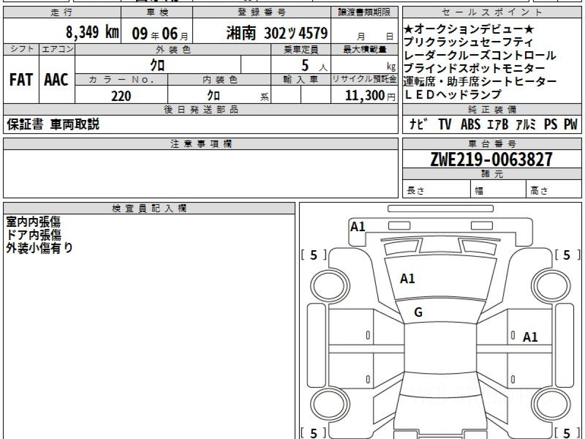Click the セールスポイント header

coord(492,13)
